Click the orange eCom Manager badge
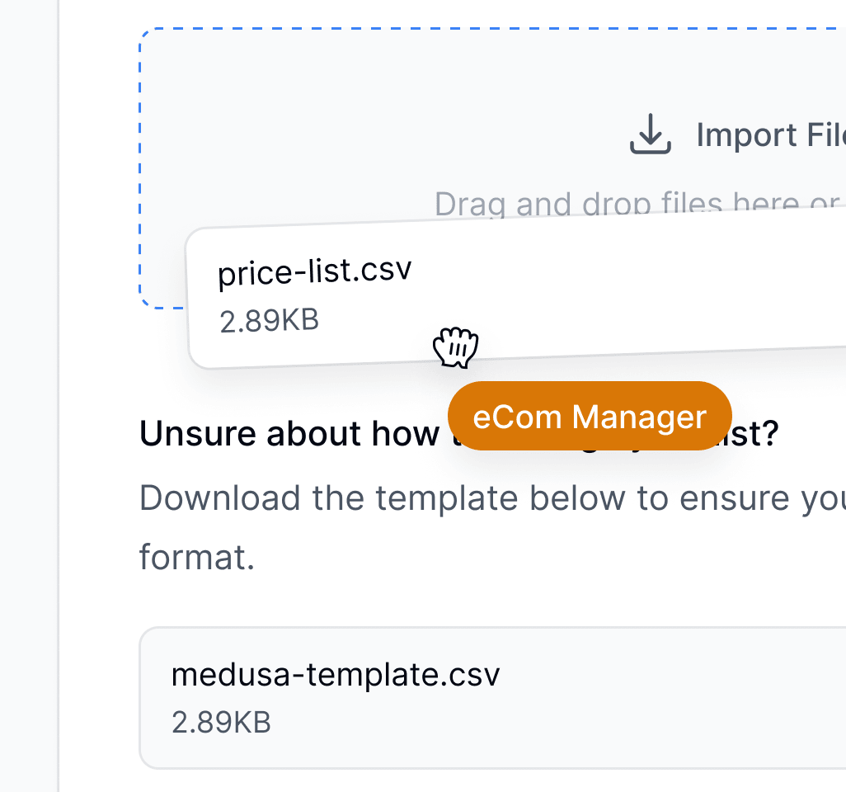The width and height of the screenshot is (846, 792). point(590,416)
